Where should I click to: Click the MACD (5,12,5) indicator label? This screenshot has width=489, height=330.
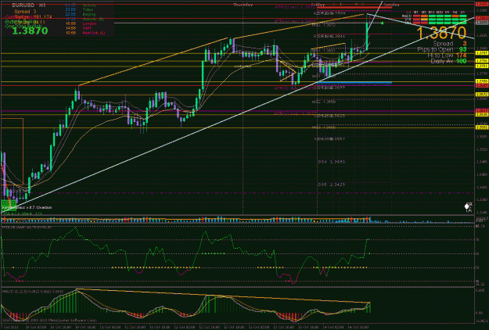pyautogui.click(x=33, y=292)
